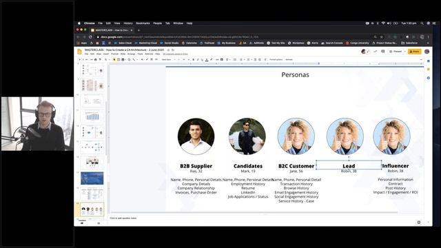Clear formatting with toolbar icon
Viewport: 441px width, 248px height.
click(x=265, y=60)
